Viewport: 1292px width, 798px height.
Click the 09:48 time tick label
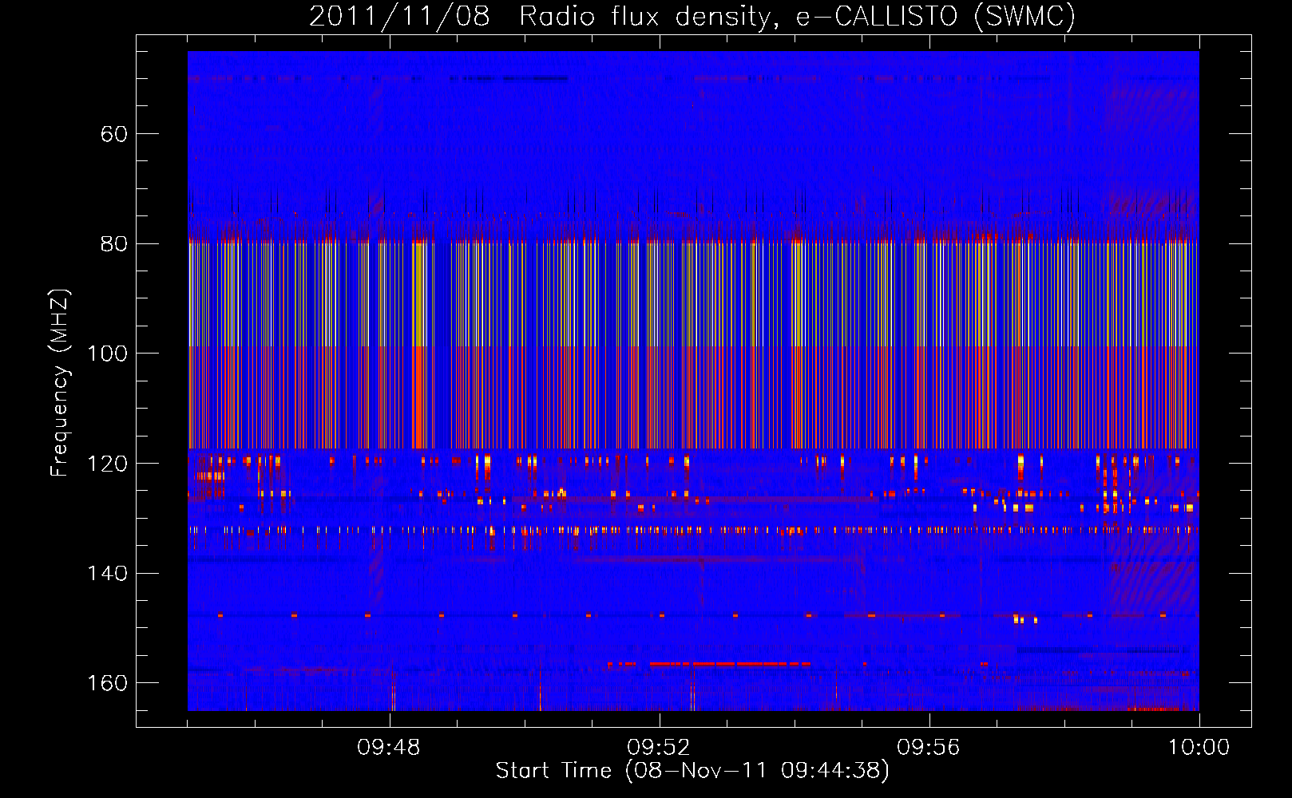click(x=389, y=748)
